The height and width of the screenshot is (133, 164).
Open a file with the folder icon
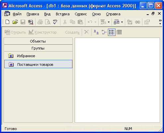(15, 22)
